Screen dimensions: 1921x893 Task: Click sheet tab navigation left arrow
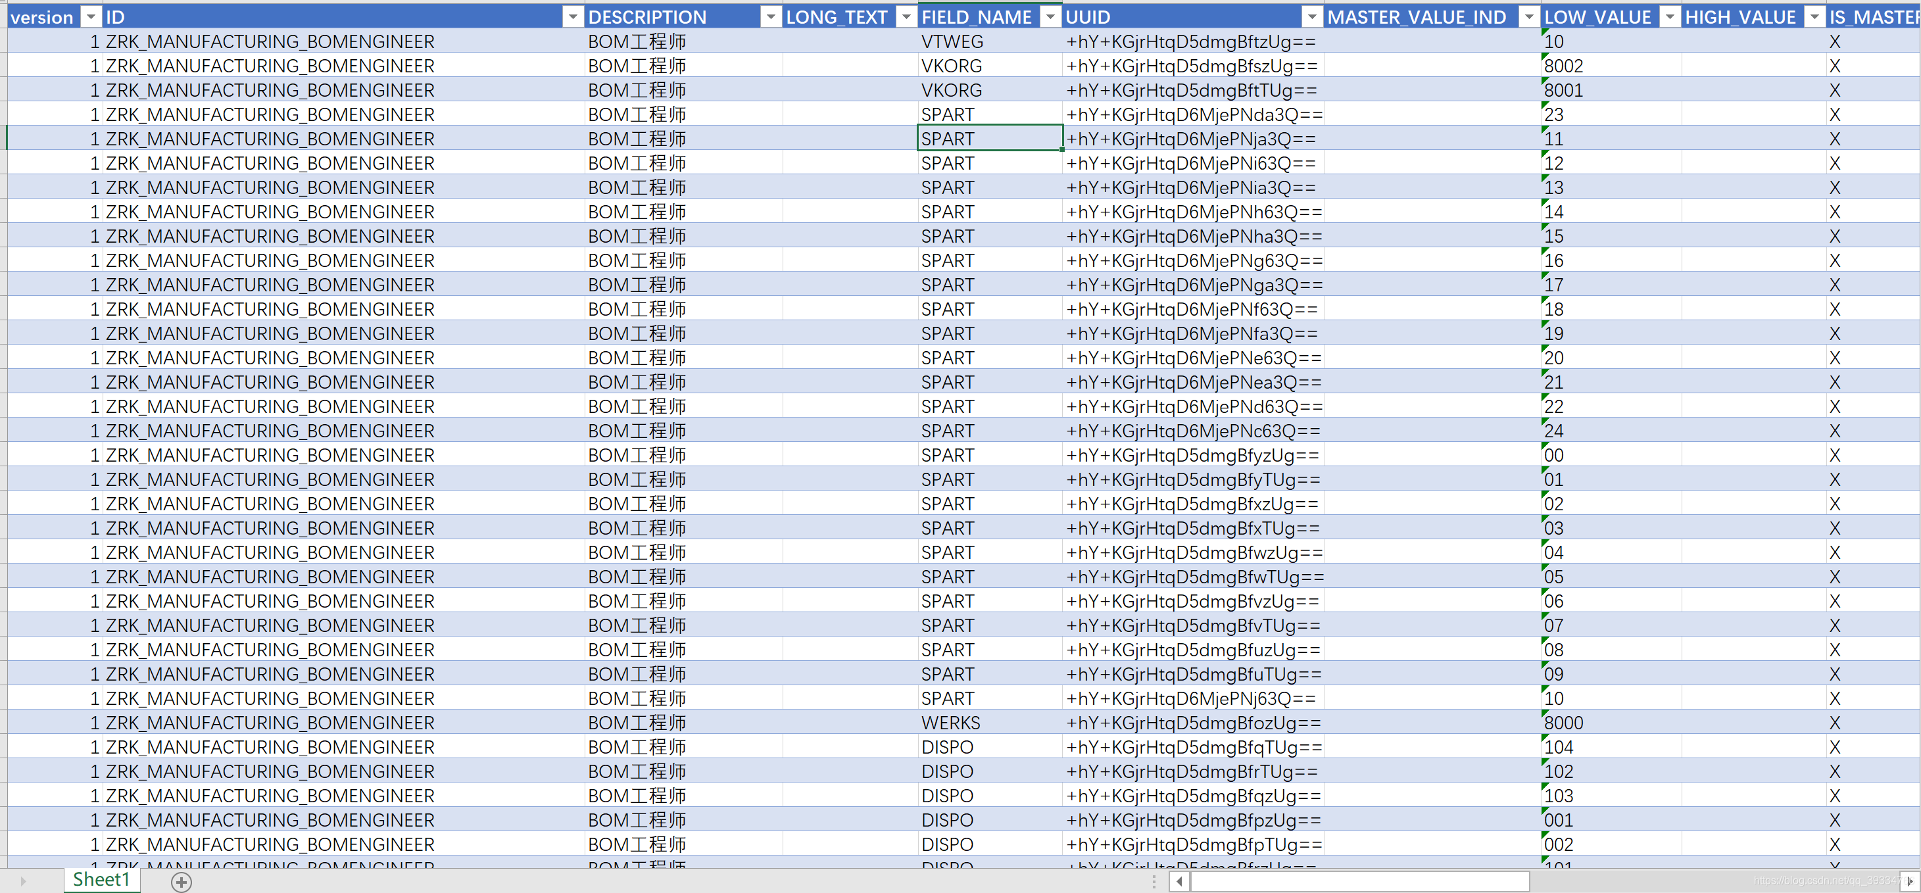[x=23, y=882]
